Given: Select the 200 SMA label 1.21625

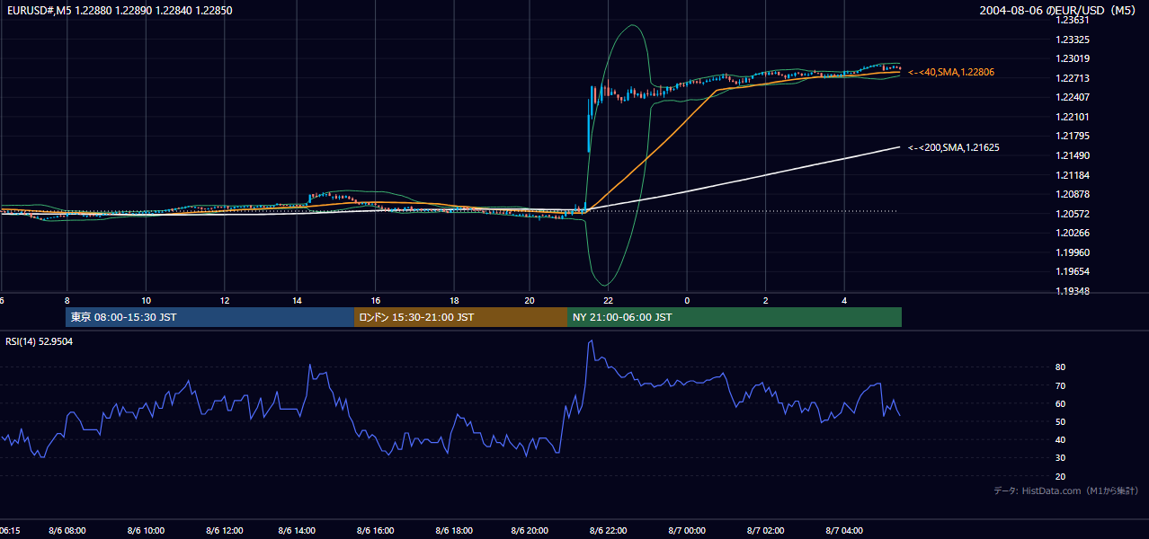Looking at the screenshot, I should (954, 147).
